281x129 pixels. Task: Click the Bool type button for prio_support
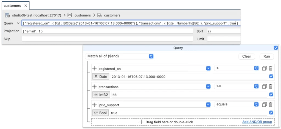[100, 113]
